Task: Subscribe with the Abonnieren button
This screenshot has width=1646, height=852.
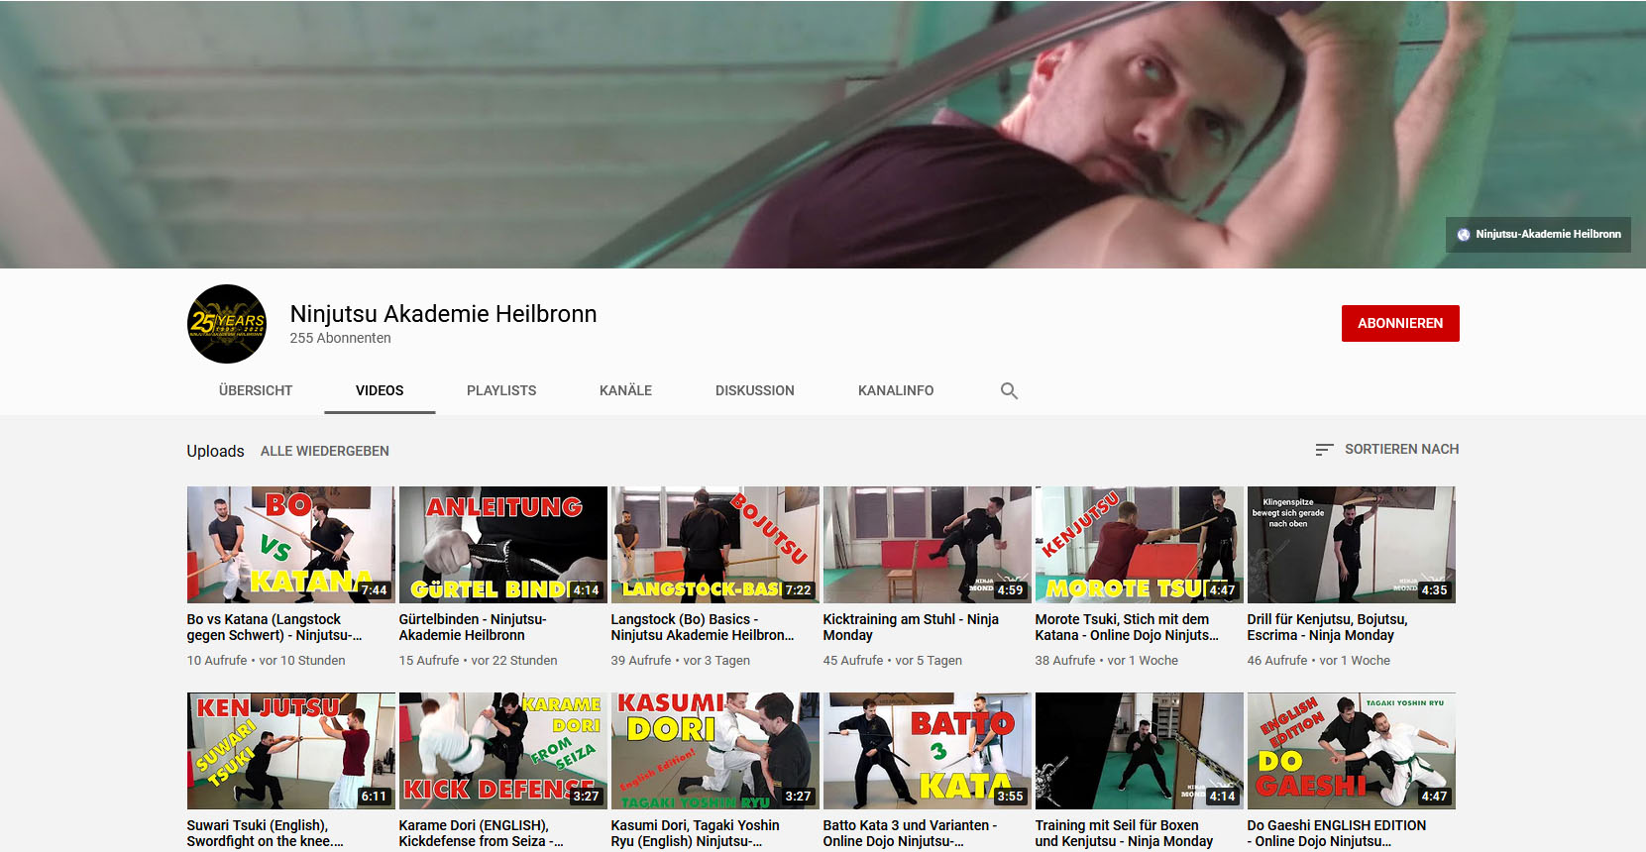Action: tap(1400, 323)
